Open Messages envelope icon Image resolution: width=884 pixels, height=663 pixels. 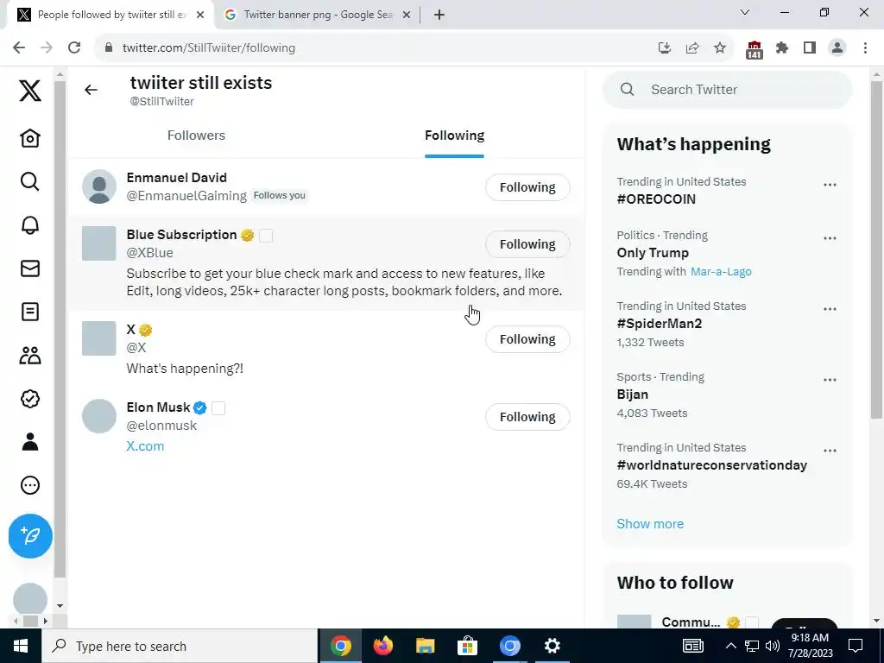[30, 268]
